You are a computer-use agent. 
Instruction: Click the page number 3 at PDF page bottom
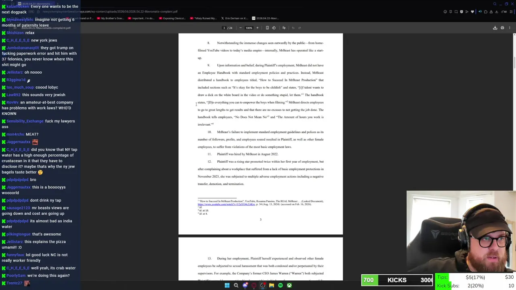(260, 220)
